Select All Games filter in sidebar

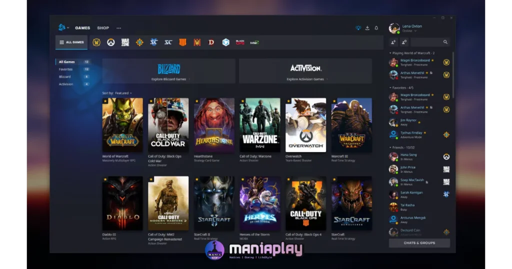click(x=73, y=61)
